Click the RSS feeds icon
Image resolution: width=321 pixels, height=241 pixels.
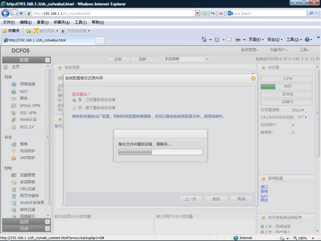pyautogui.click(x=217, y=40)
